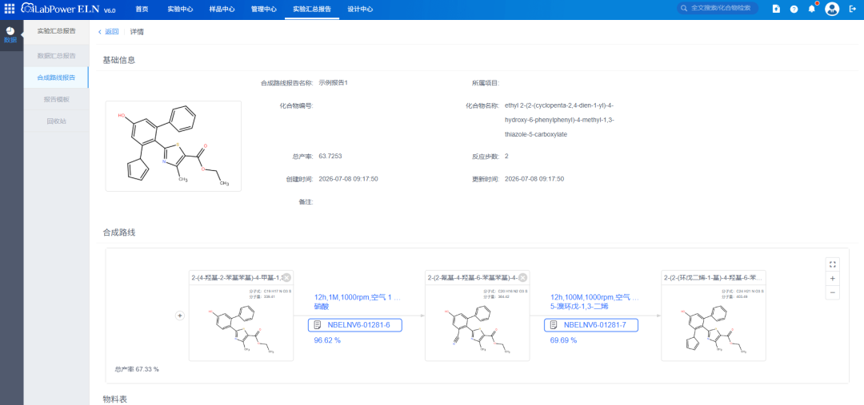Click the second card title 2-(2-氰基-4-羟基-6-苯基苯基)
The height and width of the screenshot is (405, 864).
472,278
